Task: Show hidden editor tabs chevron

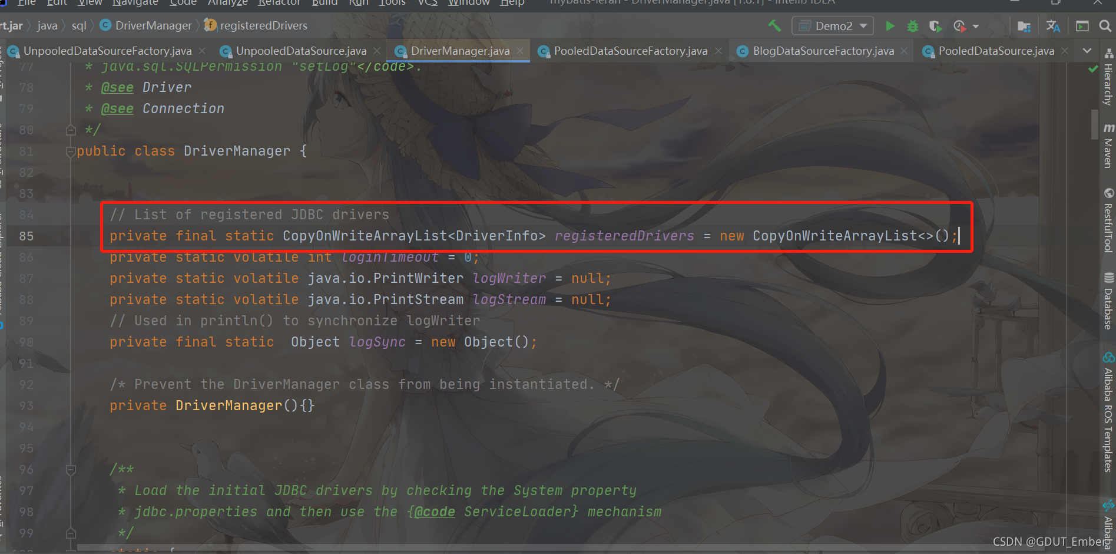Action: click(1087, 51)
